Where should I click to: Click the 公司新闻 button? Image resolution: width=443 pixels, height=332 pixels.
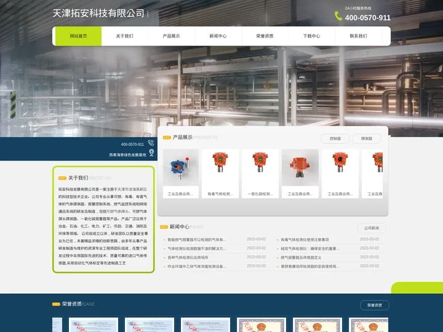372,228
